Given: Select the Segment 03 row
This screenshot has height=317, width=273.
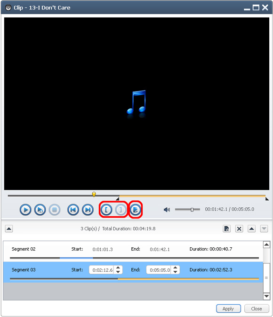Looking at the screenshot, I should [x=133, y=272].
